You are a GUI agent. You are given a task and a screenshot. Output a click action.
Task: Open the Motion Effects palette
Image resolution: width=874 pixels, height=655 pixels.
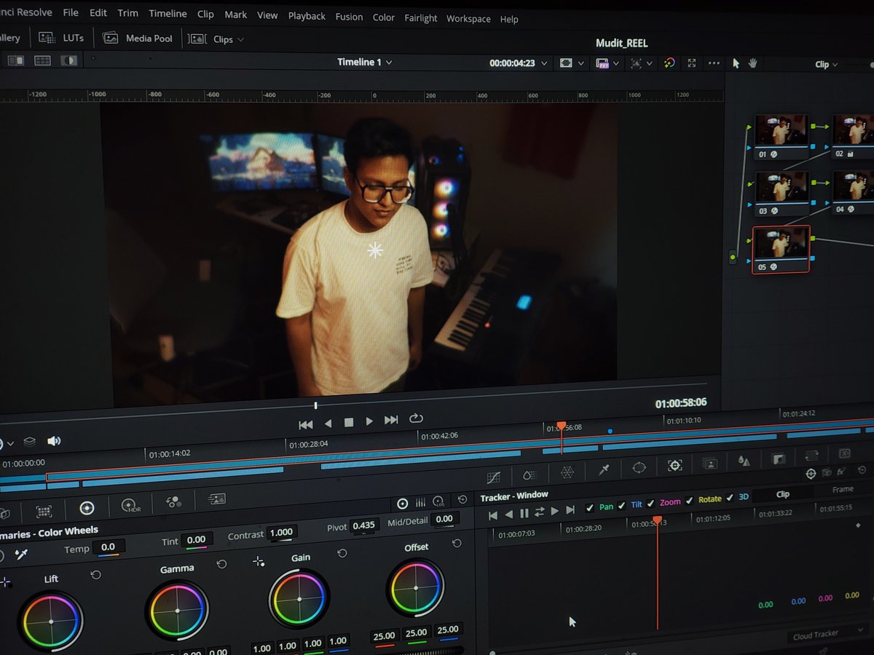pyautogui.click(x=216, y=499)
